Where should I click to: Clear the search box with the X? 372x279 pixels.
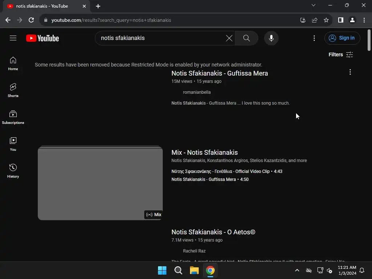229,38
